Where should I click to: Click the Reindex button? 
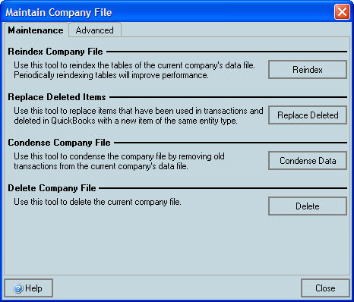tap(308, 70)
